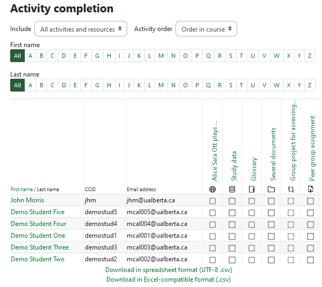The height and width of the screenshot is (287, 322).
Task: Tick John Morris's Study data completion box
Action: (x=232, y=201)
